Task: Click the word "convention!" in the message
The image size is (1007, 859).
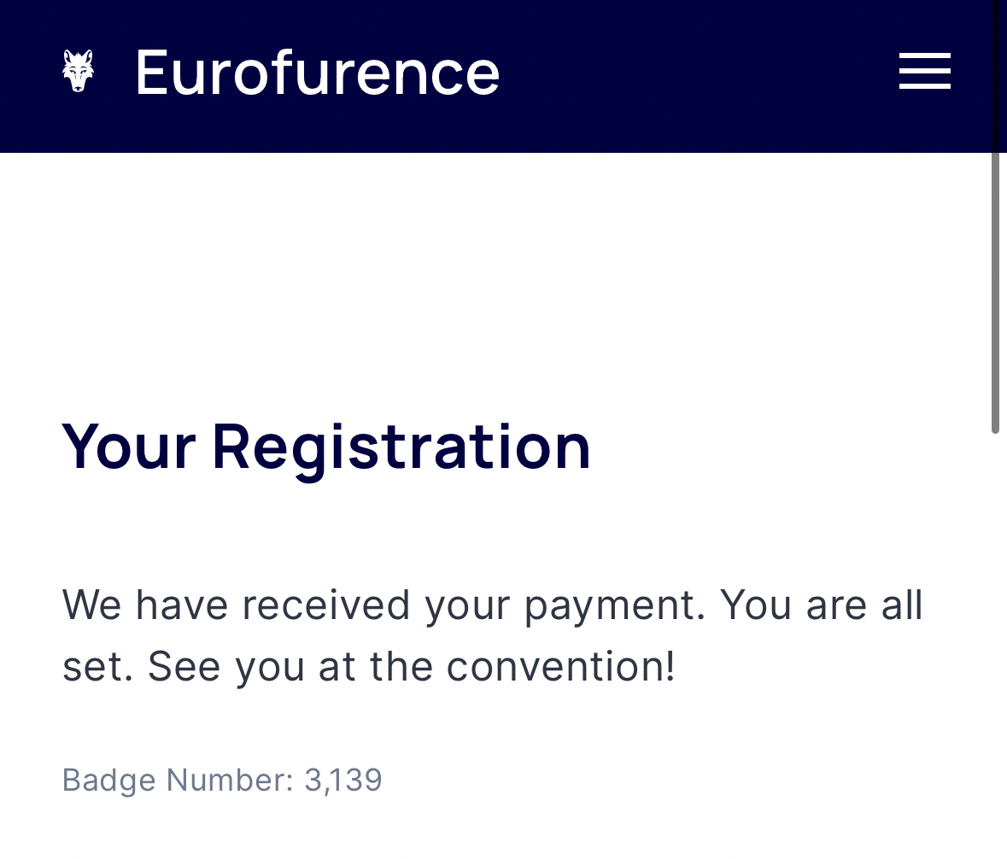Action: click(560, 666)
